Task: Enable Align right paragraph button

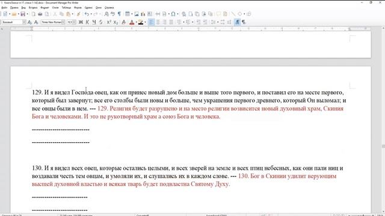Action: pyautogui.click(x=164, y=22)
